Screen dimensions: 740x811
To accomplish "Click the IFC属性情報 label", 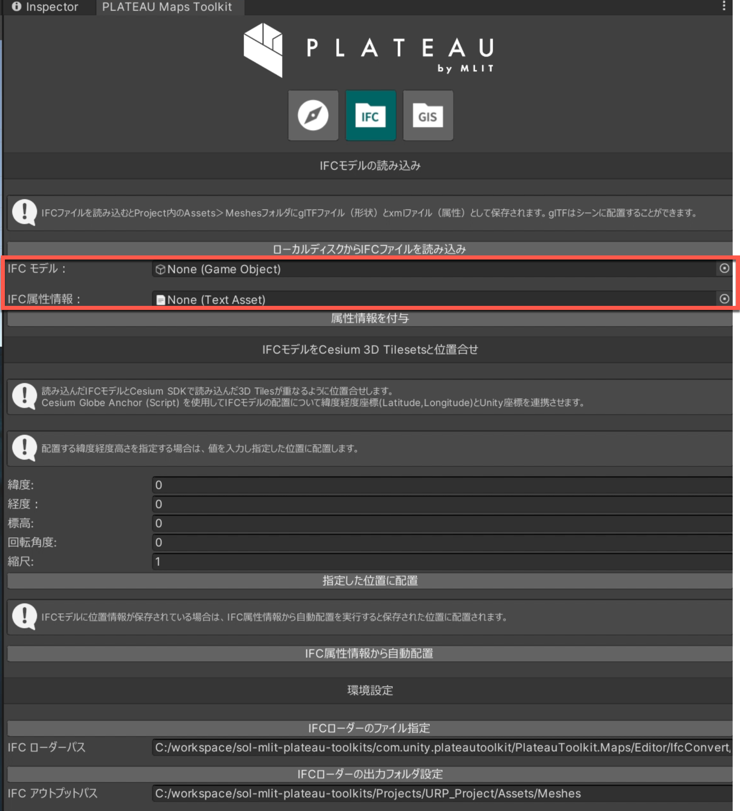I will (44, 299).
